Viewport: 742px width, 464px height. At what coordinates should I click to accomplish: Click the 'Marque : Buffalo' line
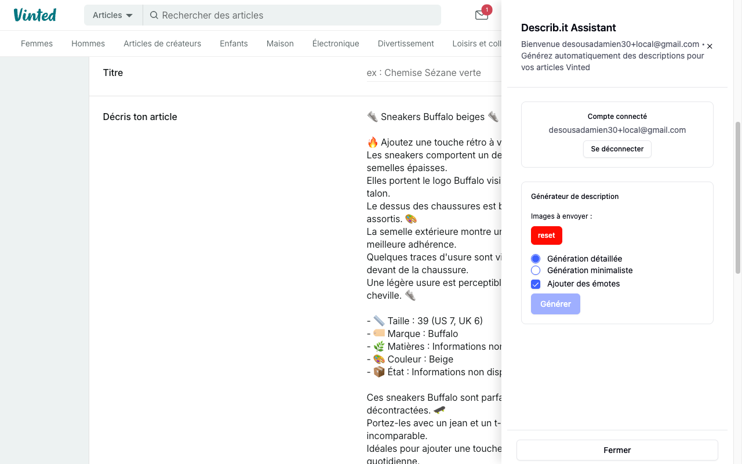tap(413, 333)
